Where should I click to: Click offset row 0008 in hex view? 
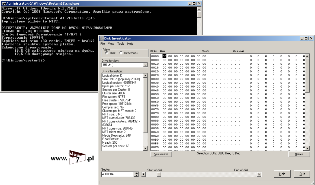(x=155, y=60)
